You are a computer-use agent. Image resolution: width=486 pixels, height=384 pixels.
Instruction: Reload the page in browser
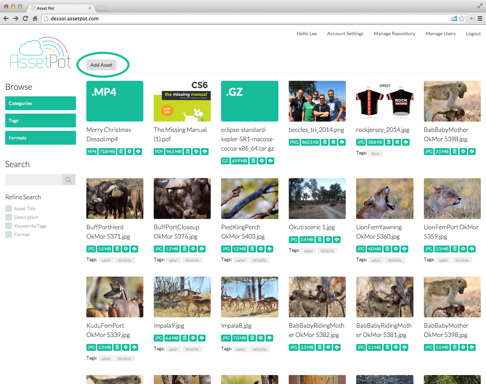[x=25, y=19]
